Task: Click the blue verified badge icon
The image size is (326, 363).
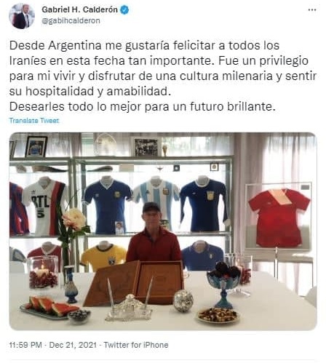Action: pos(124,10)
